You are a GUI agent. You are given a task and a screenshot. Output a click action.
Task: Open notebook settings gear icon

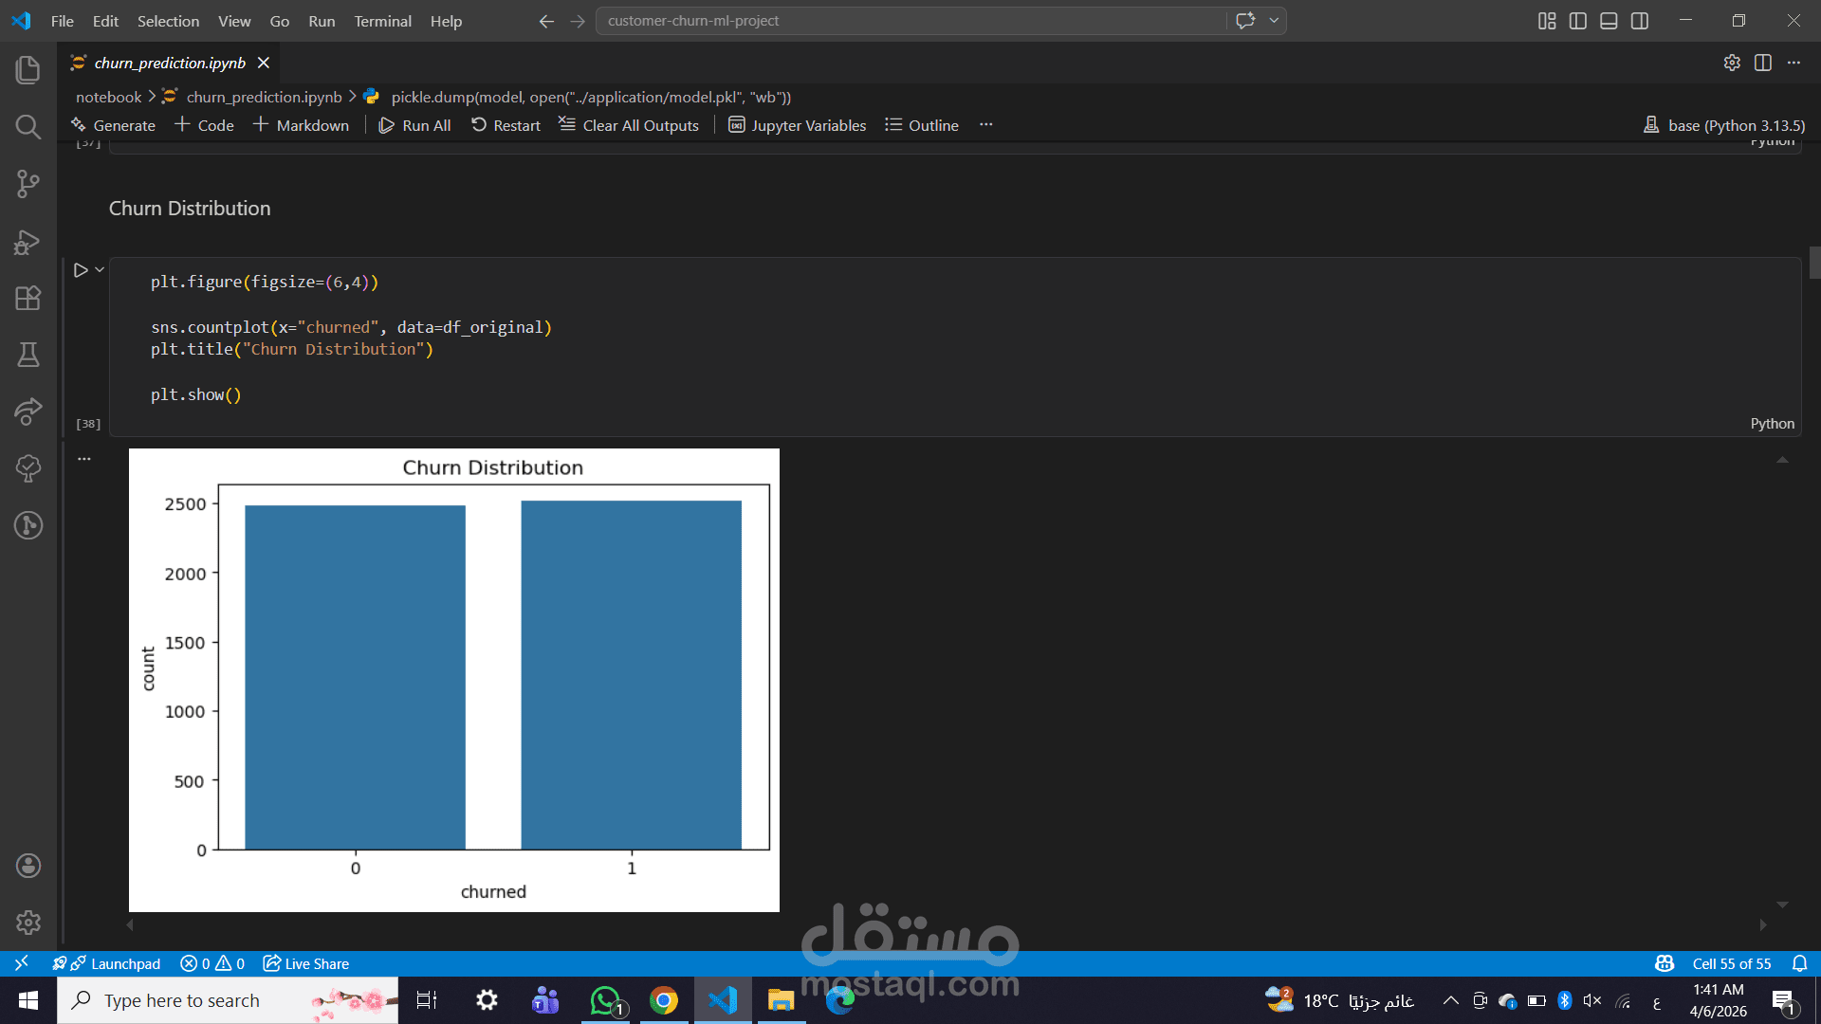coord(1732,63)
